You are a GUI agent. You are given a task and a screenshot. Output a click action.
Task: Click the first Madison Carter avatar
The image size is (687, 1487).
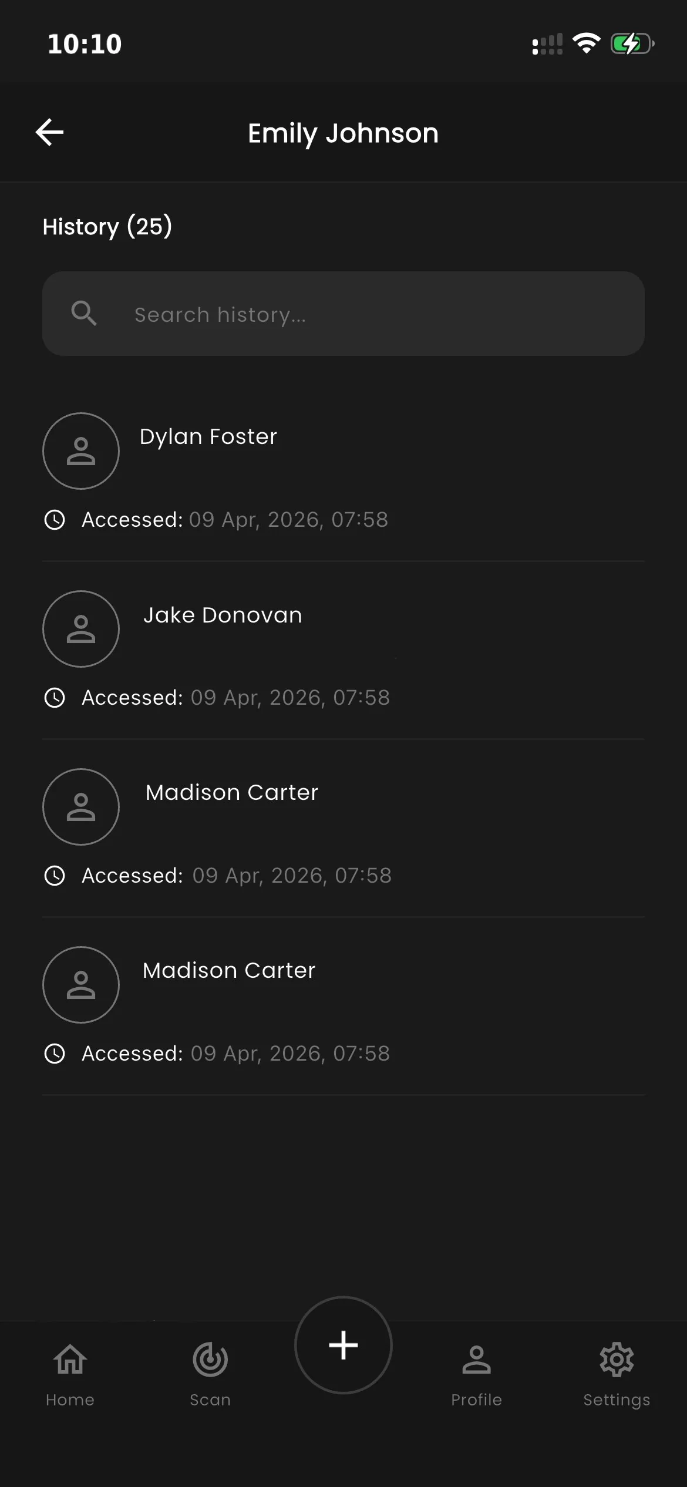(81, 807)
